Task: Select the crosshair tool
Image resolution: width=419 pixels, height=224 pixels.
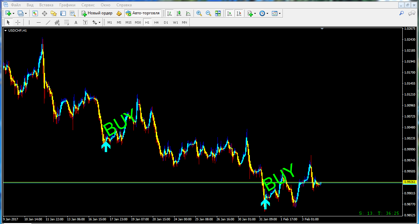Action: click(x=18, y=22)
